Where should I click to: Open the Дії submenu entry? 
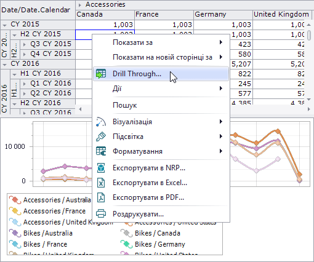[x=161, y=89]
